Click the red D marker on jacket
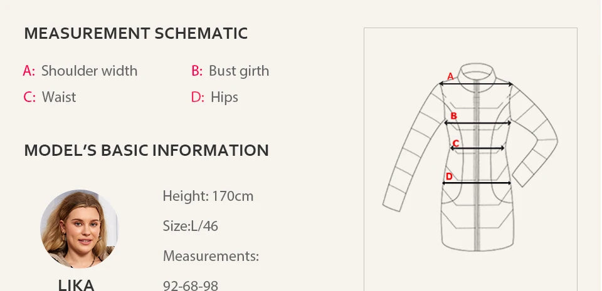Viewport: 602px width, 291px height. pos(449,176)
